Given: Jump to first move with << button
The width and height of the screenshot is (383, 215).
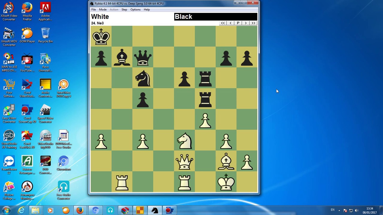Looking at the screenshot, I should [x=223, y=23].
